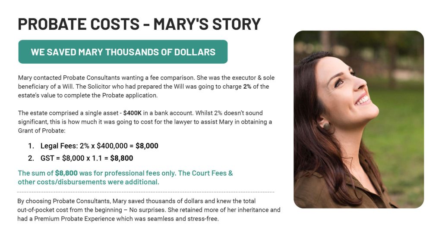Image resolution: width=442 pixels, height=239 pixels.
Task: Click list number "1." before Legal Fees
Action: coord(31,146)
